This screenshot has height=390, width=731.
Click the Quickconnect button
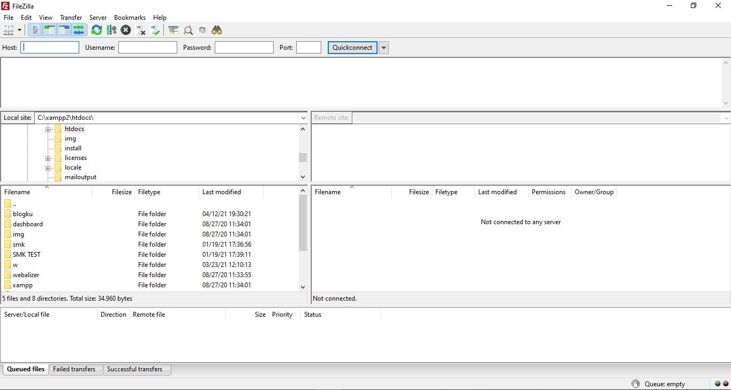pos(352,48)
